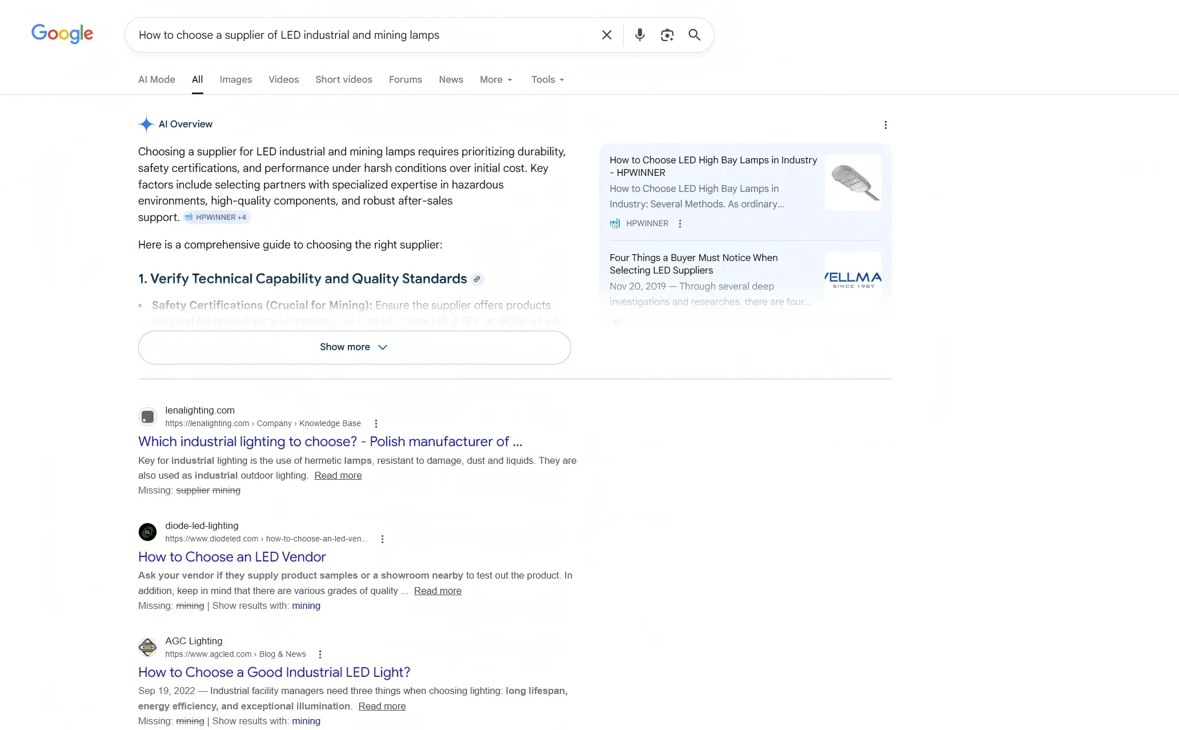Click the lenalighting.com favicon
1179x730 pixels.
147,417
